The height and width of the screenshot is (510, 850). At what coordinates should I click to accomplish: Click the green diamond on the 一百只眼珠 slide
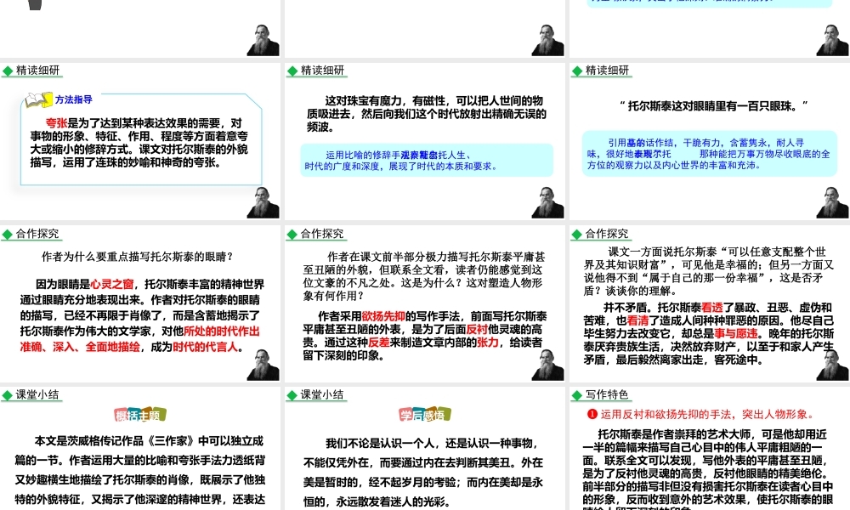[577, 71]
